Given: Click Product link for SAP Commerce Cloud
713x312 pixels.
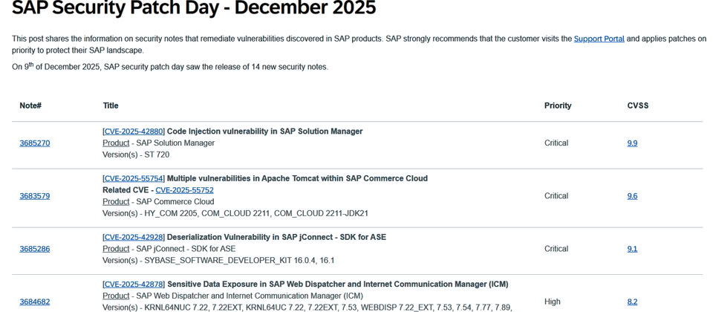Looking at the screenshot, I should point(116,202).
